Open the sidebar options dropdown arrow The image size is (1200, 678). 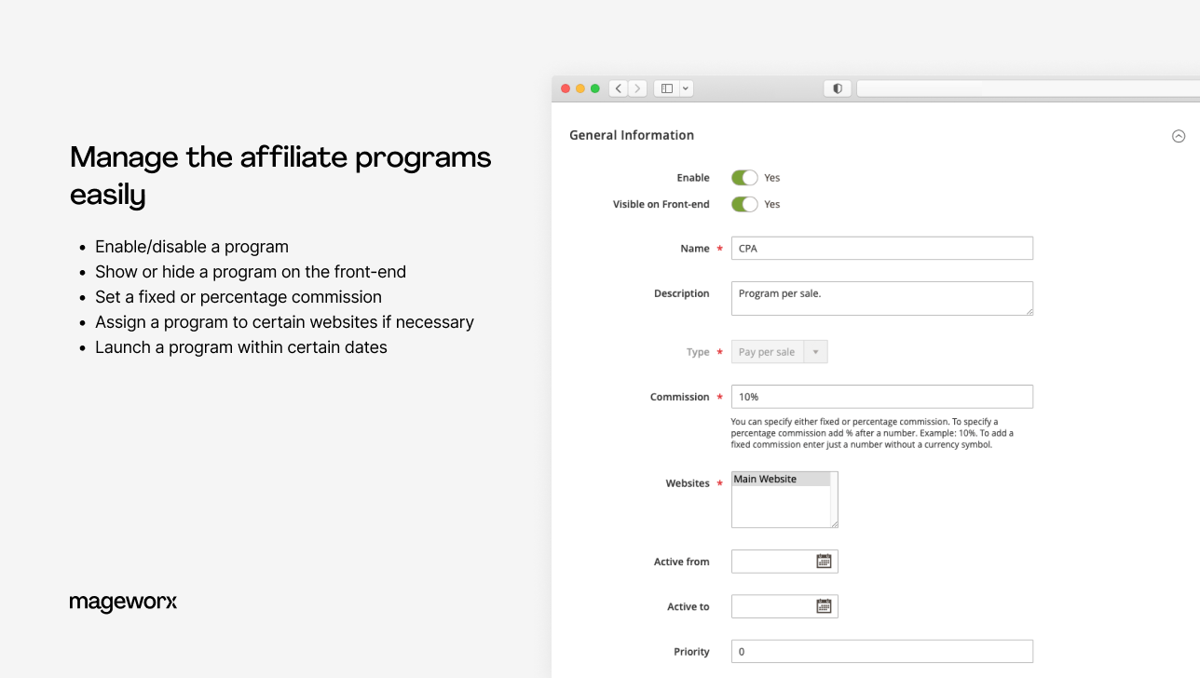coord(686,88)
